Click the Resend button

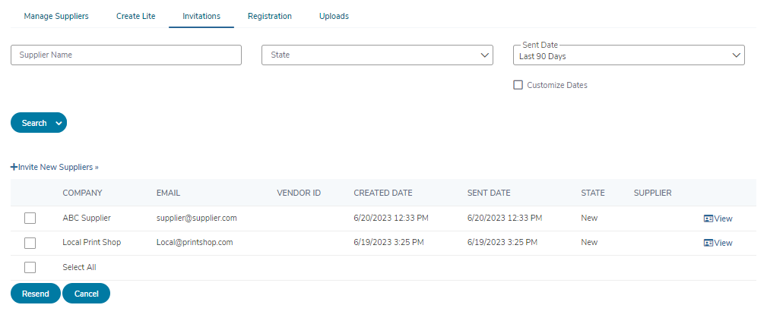click(x=36, y=294)
